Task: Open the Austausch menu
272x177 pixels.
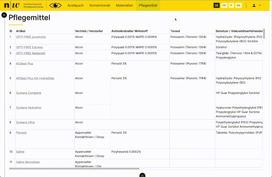Action: tap(76, 5)
